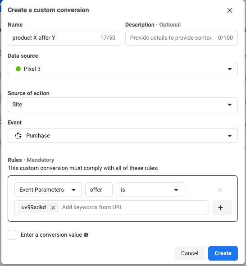Click the Cancel button
This screenshot has height=266, width=246.
tap(190, 253)
